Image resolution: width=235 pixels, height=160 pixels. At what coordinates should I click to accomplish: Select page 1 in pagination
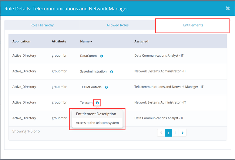168,133
